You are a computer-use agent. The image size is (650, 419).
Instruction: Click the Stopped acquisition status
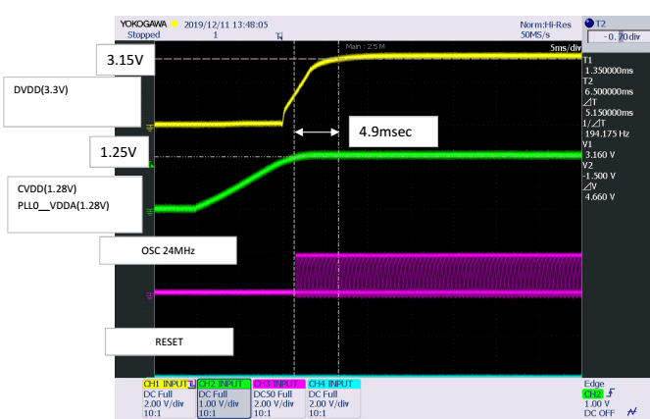click(x=144, y=35)
